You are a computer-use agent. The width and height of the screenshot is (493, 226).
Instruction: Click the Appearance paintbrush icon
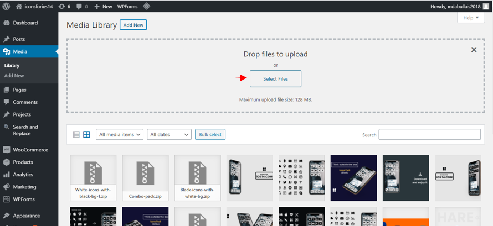pyautogui.click(x=6, y=216)
